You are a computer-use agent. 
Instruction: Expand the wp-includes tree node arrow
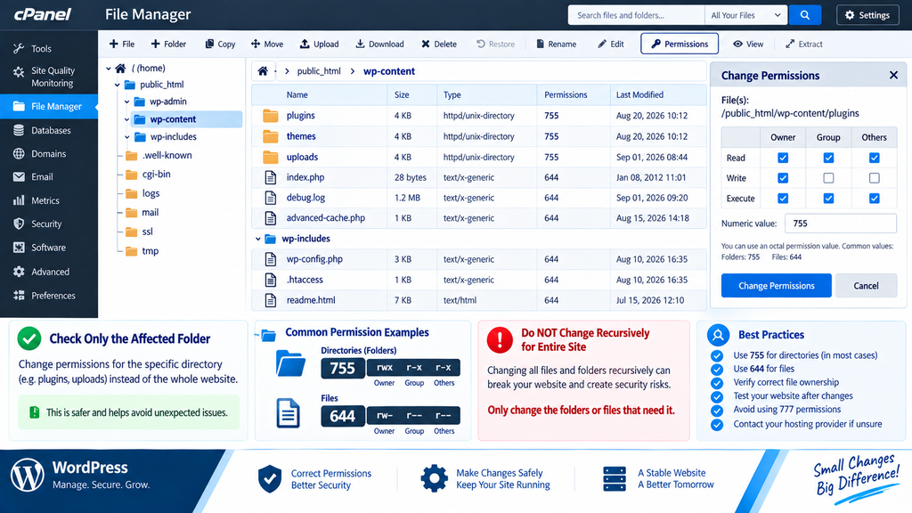click(126, 137)
